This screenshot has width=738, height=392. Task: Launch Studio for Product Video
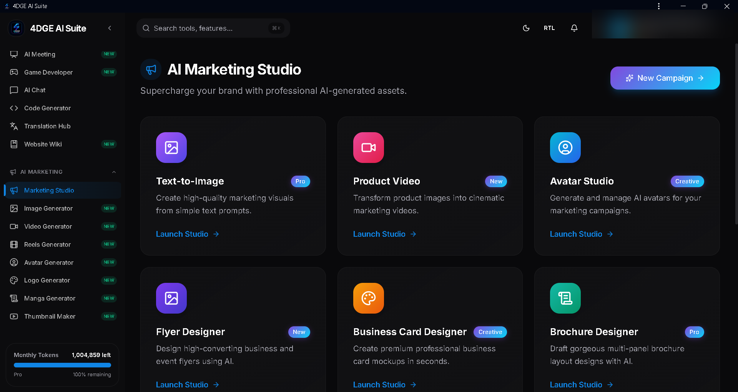(385, 234)
